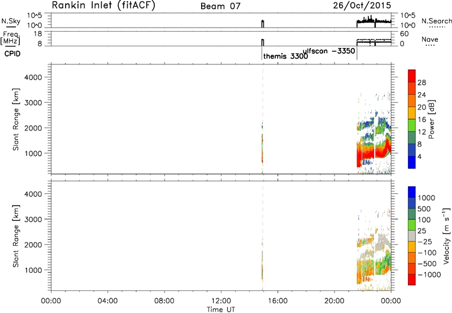452x313 pixels.
Task: Click the "Time UT" axis title
Action: [221, 310]
